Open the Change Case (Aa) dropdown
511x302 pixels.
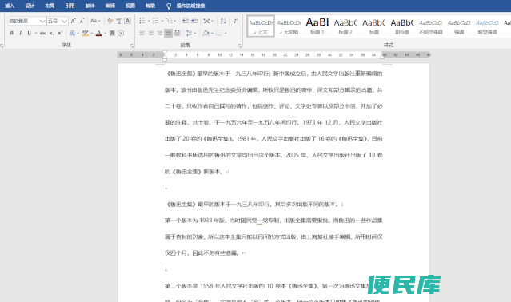(95, 21)
